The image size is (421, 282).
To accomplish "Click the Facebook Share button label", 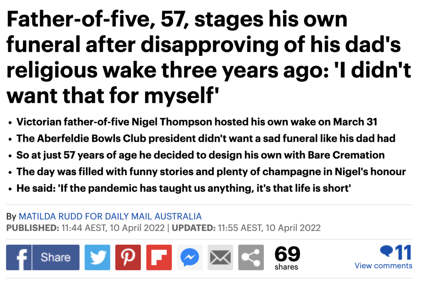I will point(56,257).
